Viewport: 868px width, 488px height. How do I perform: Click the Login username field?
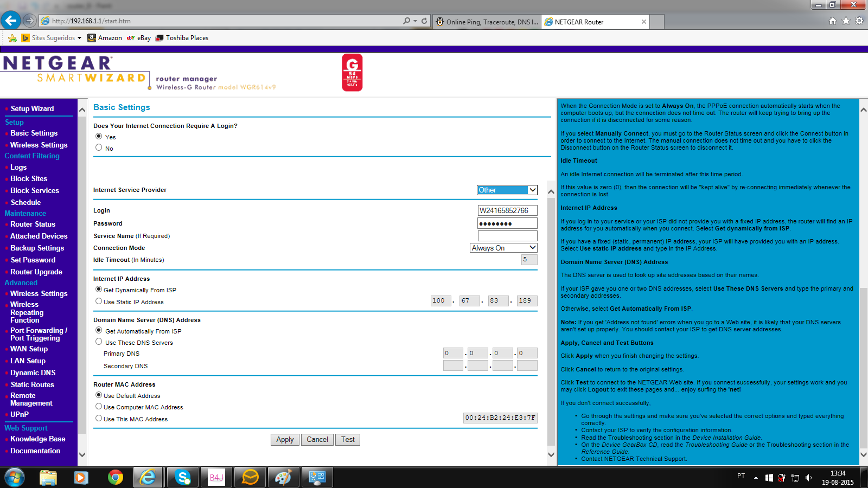[507, 210]
